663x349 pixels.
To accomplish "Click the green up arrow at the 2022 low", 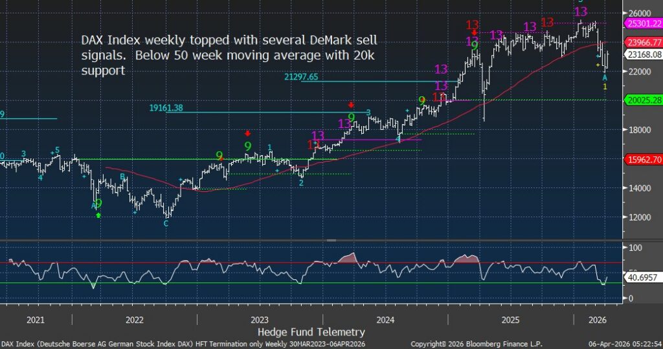I will [x=98, y=215].
